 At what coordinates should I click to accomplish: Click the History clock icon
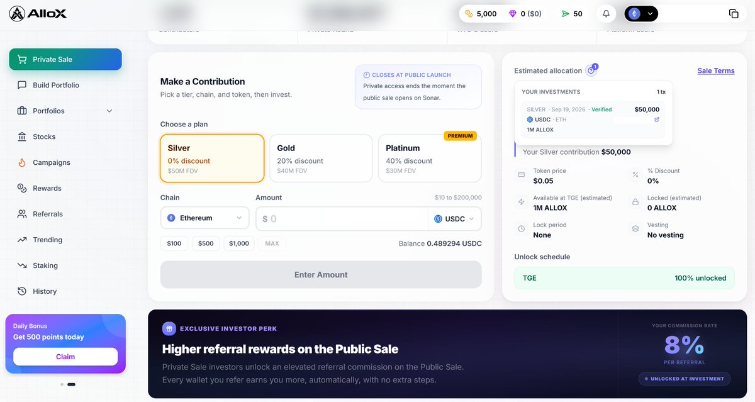[x=22, y=291]
